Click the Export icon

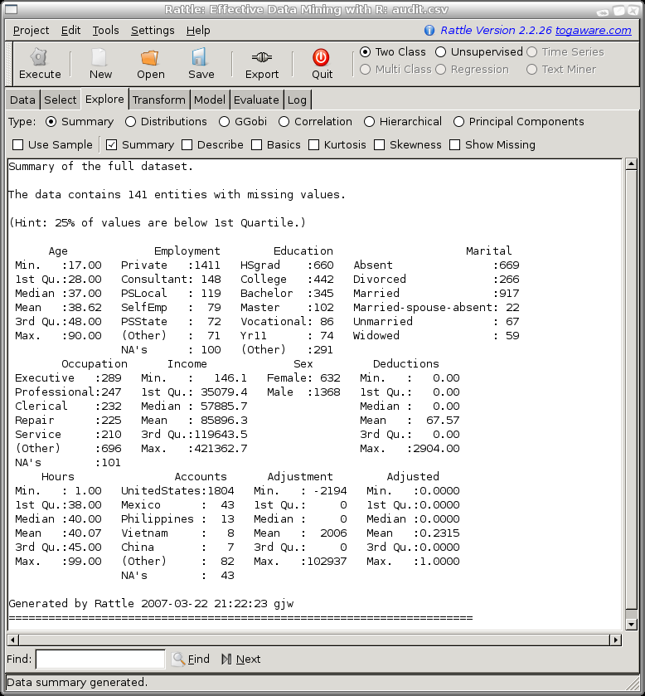262,57
